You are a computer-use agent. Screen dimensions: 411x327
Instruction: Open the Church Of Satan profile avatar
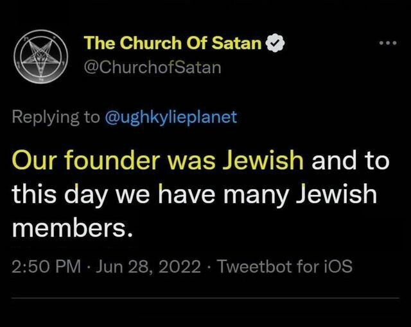41,56
